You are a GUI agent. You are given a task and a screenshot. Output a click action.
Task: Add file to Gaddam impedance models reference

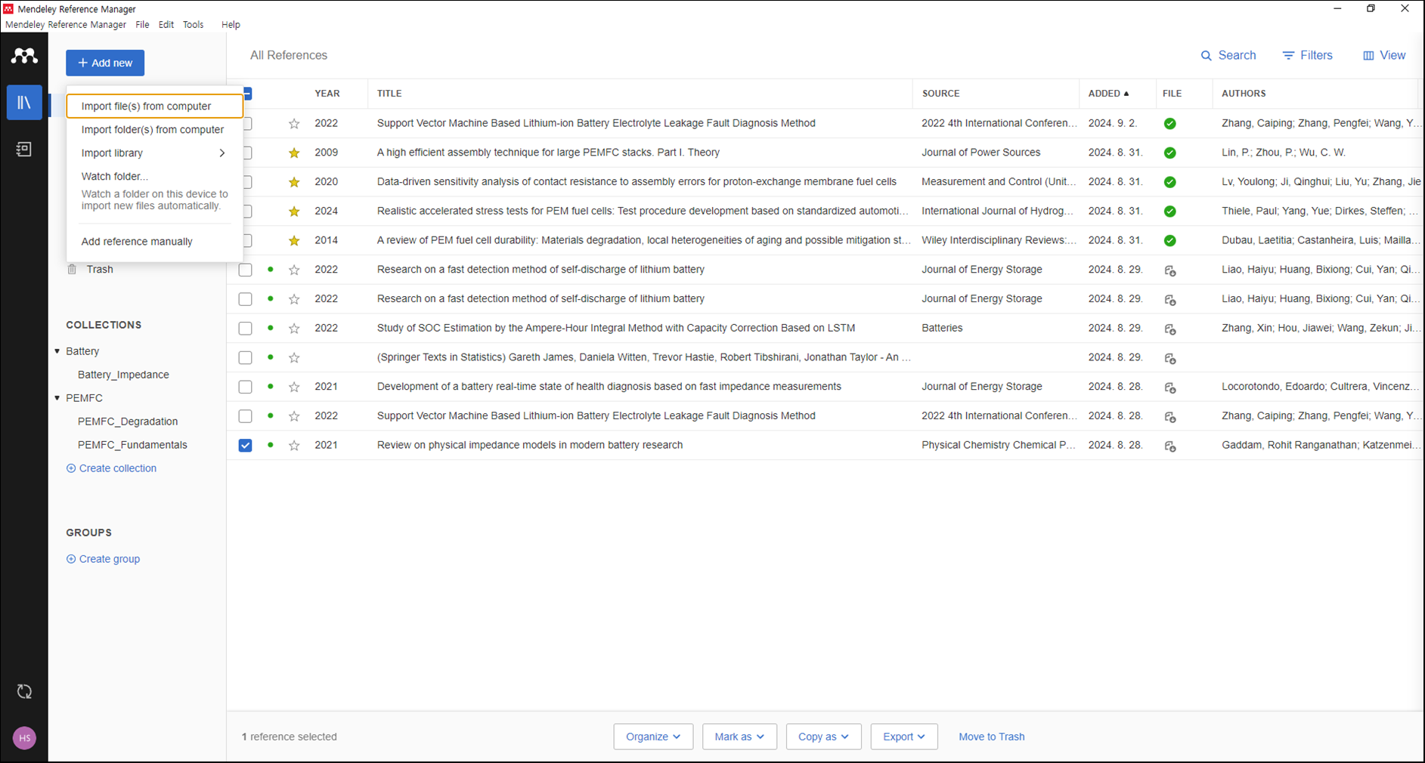1170,446
